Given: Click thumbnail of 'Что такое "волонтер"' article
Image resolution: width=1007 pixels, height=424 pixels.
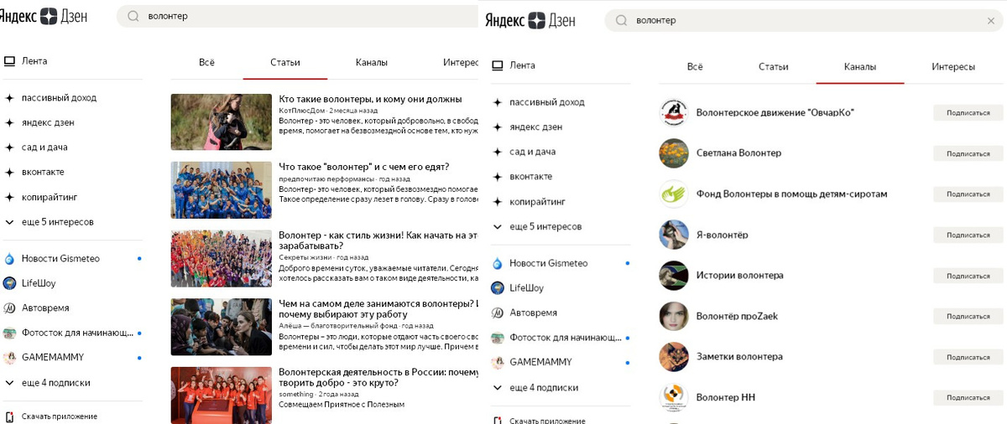Looking at the screenshot, I should click(x=221, y=190).
